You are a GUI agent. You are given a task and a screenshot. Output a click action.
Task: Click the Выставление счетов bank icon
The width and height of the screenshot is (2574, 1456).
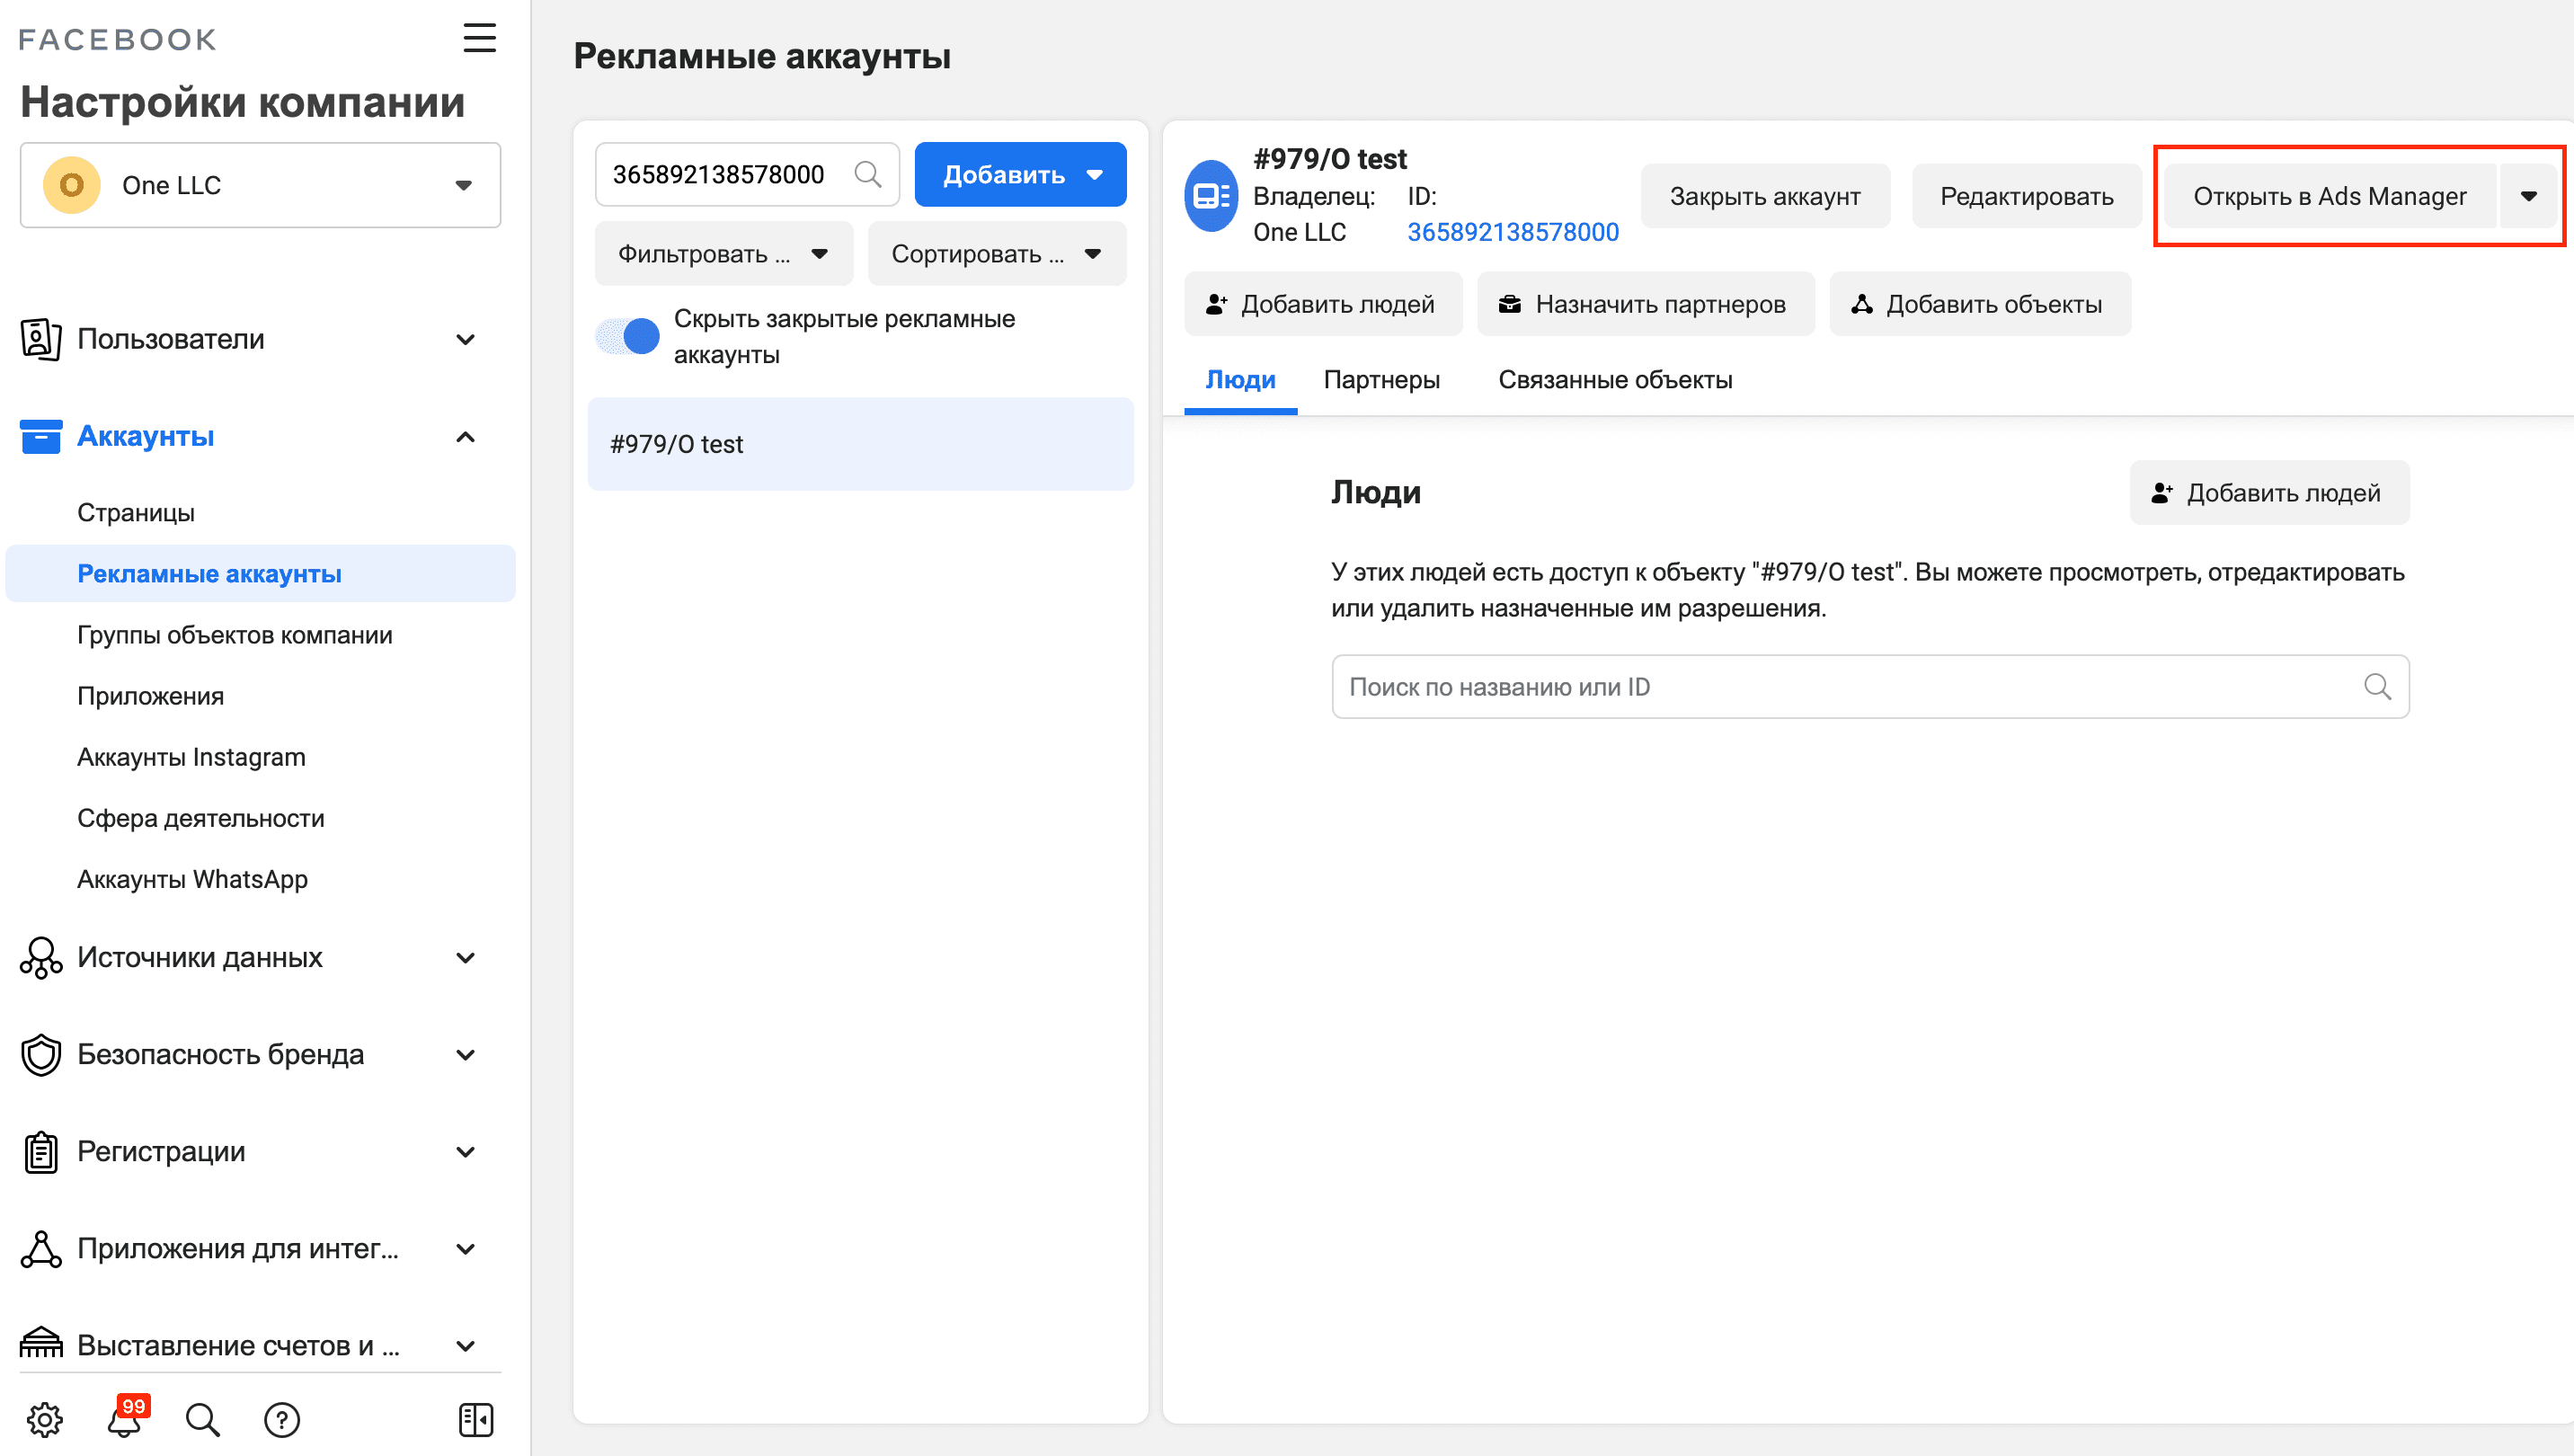[x=41, y=1344]
